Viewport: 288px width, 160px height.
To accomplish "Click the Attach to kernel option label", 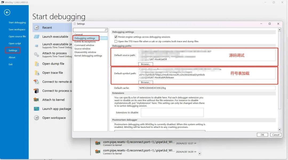I will pyautogui.click(x=53, y=100).
